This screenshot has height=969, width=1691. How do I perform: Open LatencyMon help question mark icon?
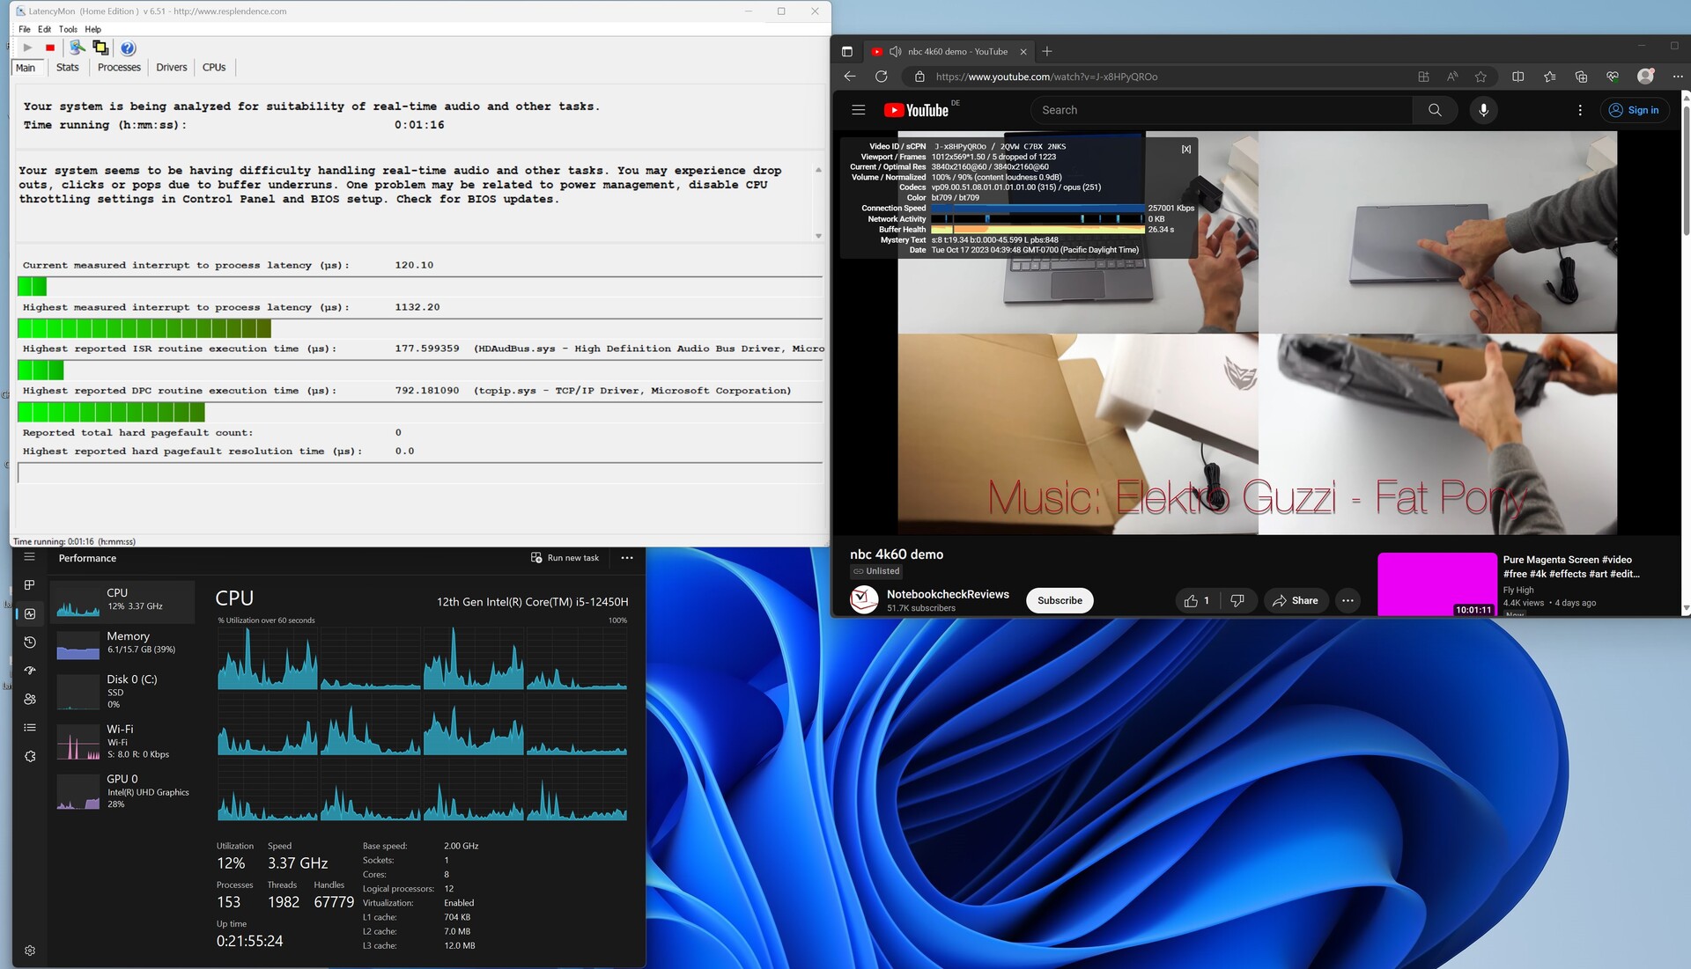click(128, 48)
